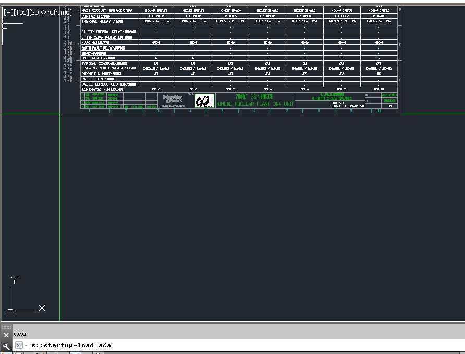Click the command prompt icon
The width and height of the screenshot is (465, 354).
(x=19, y=346)
